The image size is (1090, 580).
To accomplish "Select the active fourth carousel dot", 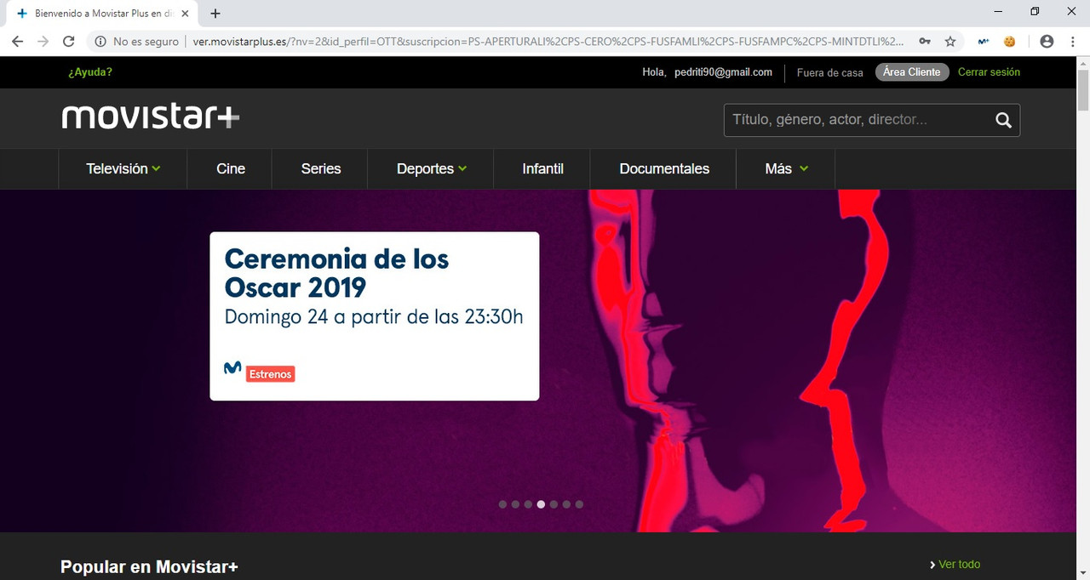I will [x=541, y=504].
